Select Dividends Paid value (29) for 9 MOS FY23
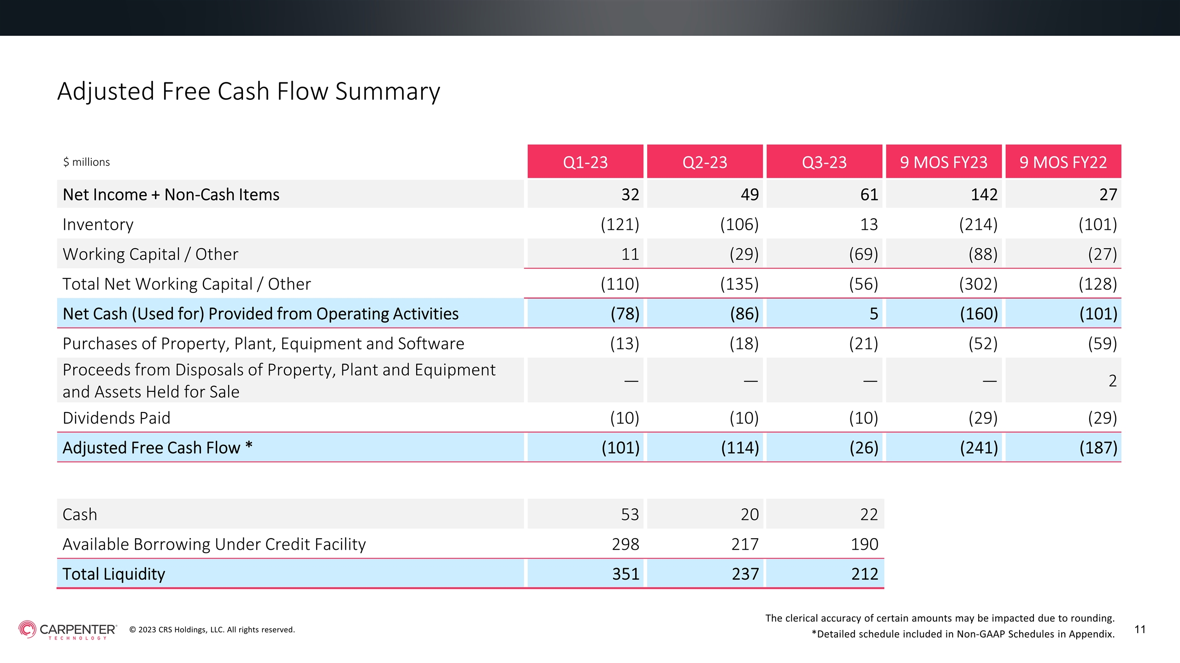Viewport: 1180px width, 663px height. 983,418
